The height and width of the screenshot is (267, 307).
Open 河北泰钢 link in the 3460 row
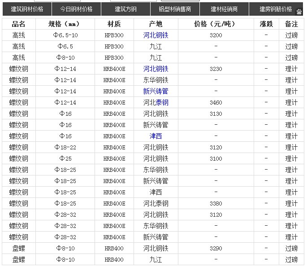tap(156, 102)
